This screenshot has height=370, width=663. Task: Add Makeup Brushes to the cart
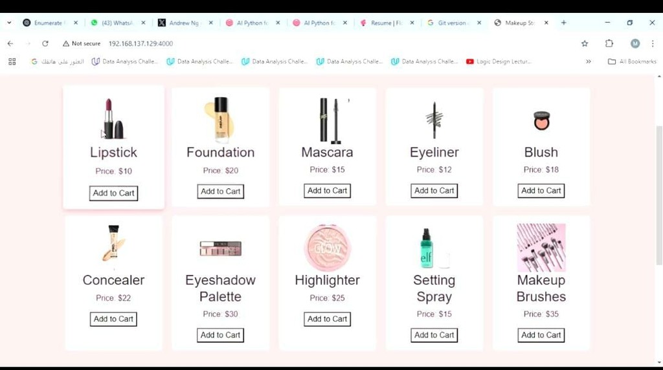[x=541, y=335]
